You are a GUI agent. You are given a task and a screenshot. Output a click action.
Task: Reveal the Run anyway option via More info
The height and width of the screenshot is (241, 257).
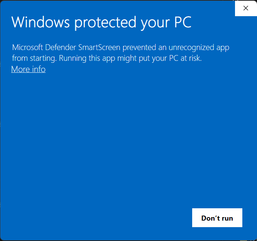coord(28,69)
